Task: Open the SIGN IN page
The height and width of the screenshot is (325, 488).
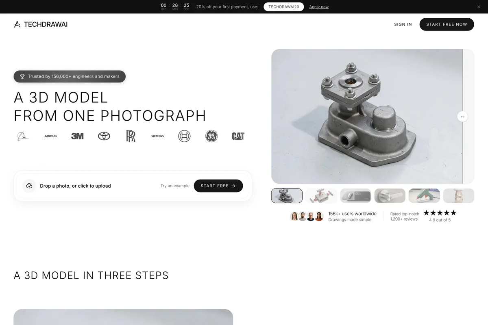Action: click(x=403, y=24)
